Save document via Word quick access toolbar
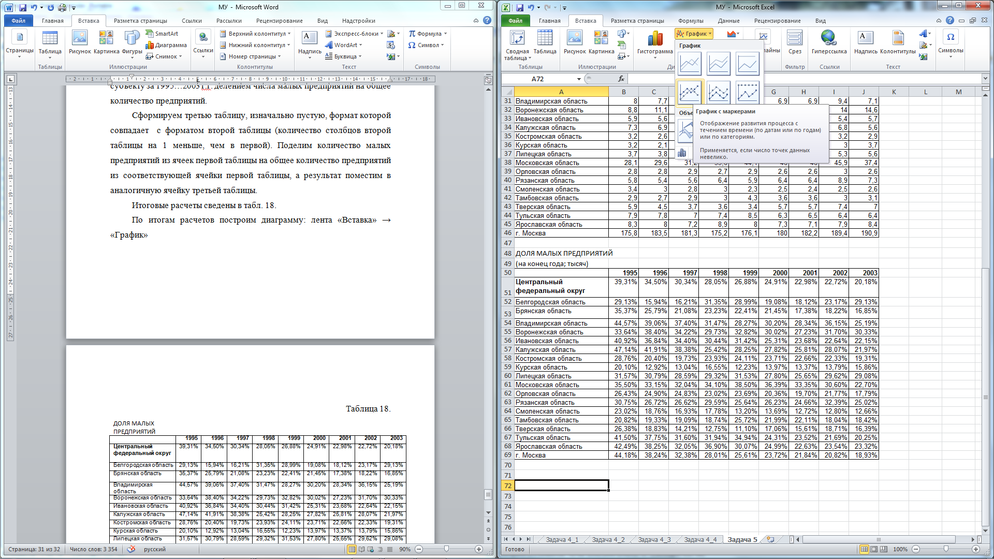 [x=23, y=7]
